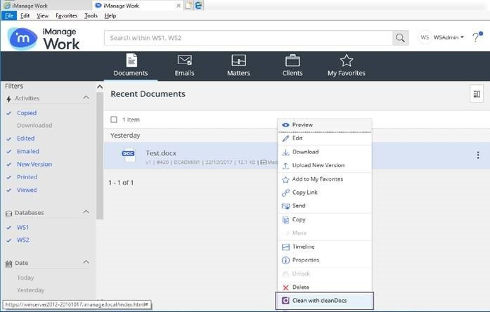This screenshot has width=490, height=312.
Task: Tick the select-all checkbox beside 1 item
Action: tap(114, 119)
